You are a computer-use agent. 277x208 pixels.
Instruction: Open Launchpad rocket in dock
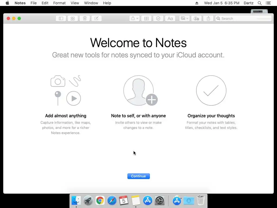88,201
